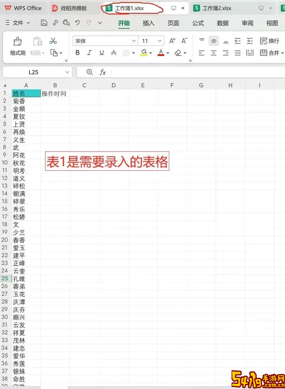Apply Bold formatting
This screenshot has height=389, width=285.
78,53
